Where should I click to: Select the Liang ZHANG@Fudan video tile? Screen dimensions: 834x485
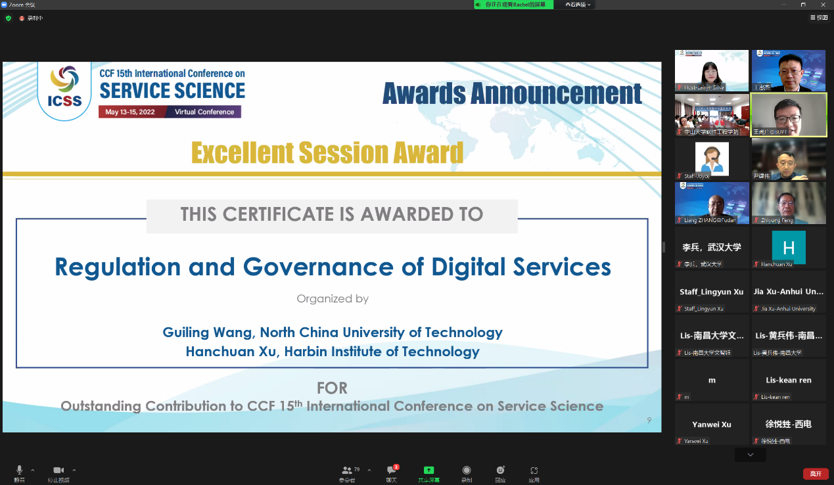[x=712, y=203]
